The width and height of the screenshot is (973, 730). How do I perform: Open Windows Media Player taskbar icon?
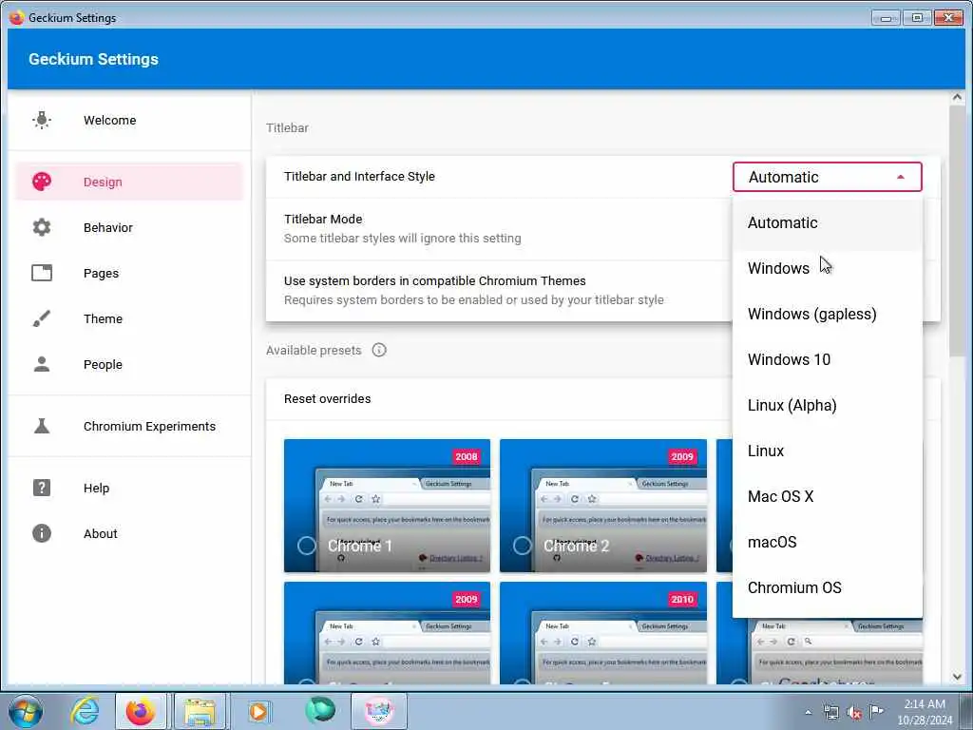[258, 711]
